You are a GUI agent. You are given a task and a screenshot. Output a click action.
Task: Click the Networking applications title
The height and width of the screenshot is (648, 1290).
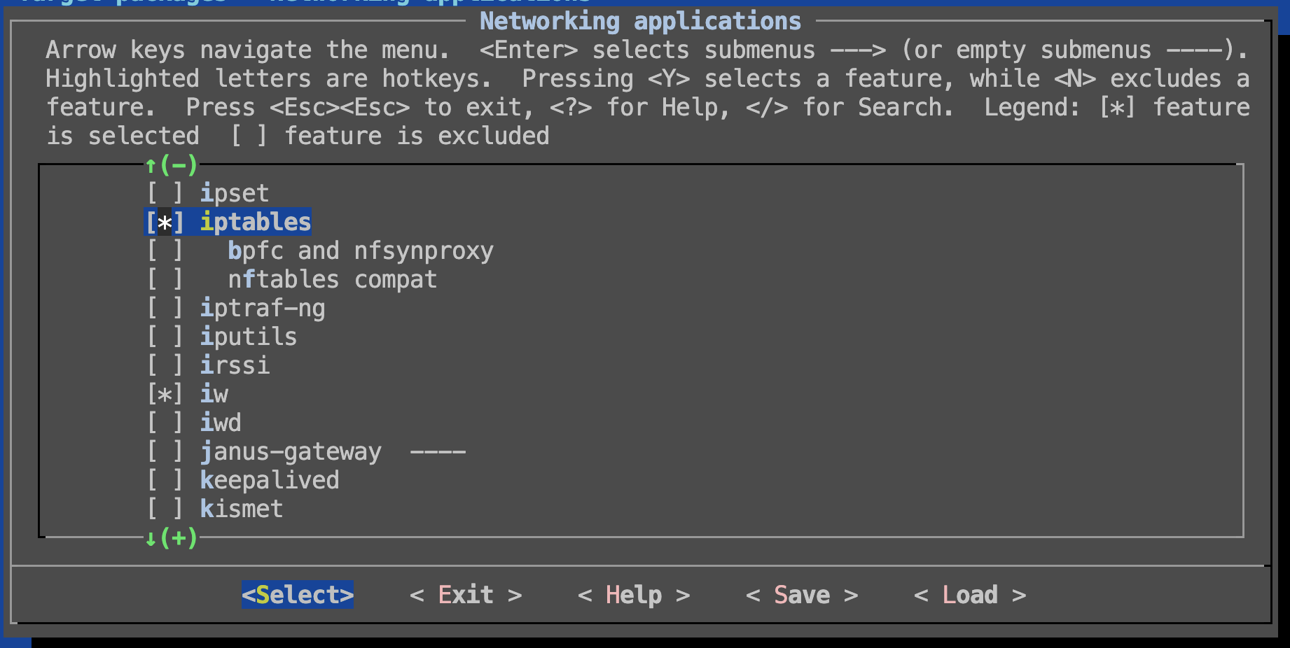(x=640, y=21)
